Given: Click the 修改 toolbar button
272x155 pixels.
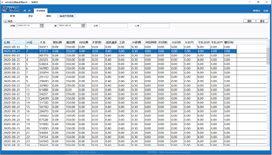Looking at the screenshot, I should coord(30,16).
